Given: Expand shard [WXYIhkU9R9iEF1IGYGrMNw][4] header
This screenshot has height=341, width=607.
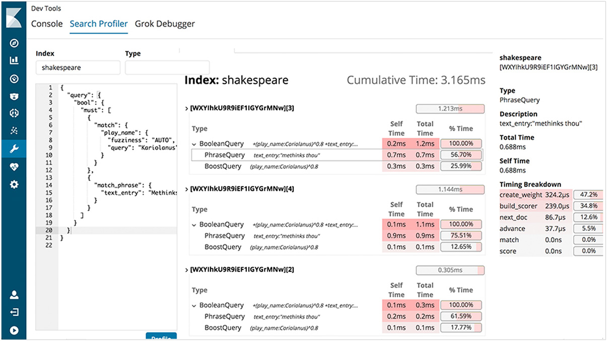Looking at the screenshot, I should tap(239, 189).
